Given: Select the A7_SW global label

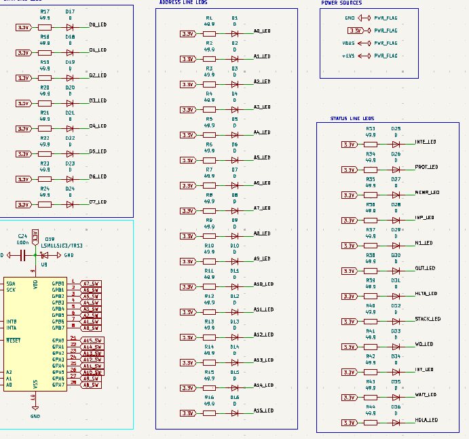Looking at the screenshot, I should [92, 284].
